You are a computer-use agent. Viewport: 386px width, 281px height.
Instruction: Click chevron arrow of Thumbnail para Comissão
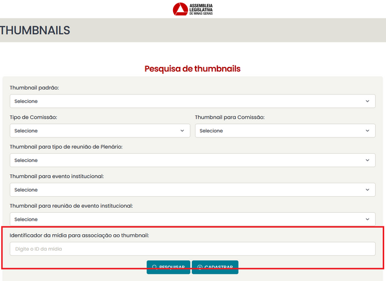coord(367,131)
